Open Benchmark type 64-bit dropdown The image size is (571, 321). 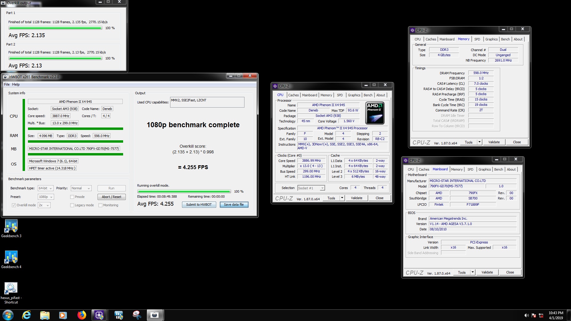click(x=46, y=188)
